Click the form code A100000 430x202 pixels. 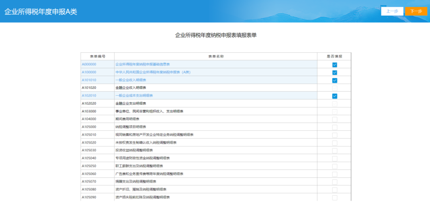(89, 72)
